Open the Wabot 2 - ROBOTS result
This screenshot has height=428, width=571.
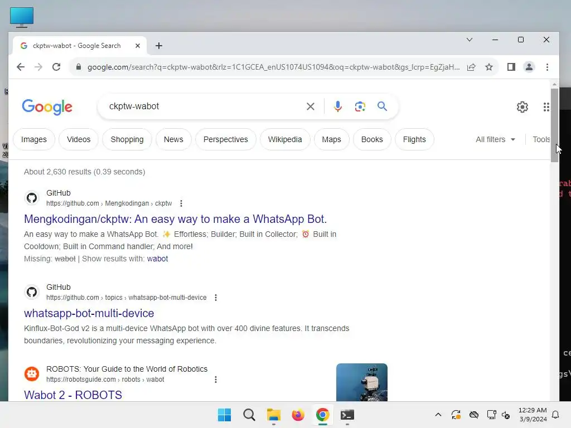coord(73,395)
